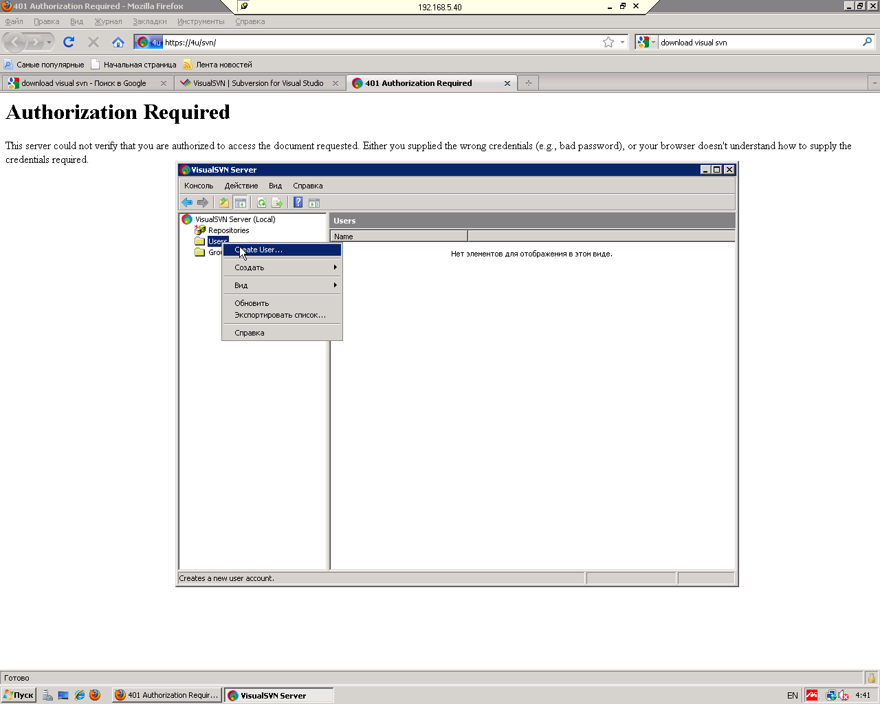Viewport: 880px width, 704px height.
Task: Launch Internet Explorer from quick launch
Action: 80,695
